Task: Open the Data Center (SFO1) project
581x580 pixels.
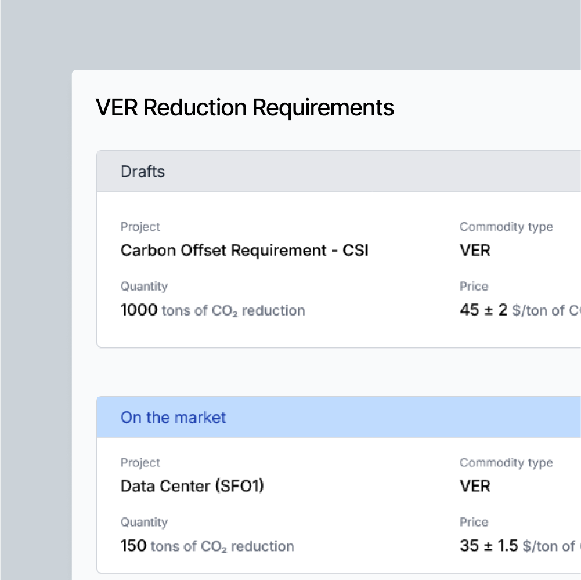Action: 192,486
